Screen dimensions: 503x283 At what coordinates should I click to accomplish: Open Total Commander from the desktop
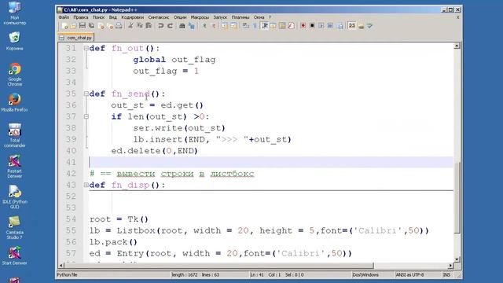point(14,135)
